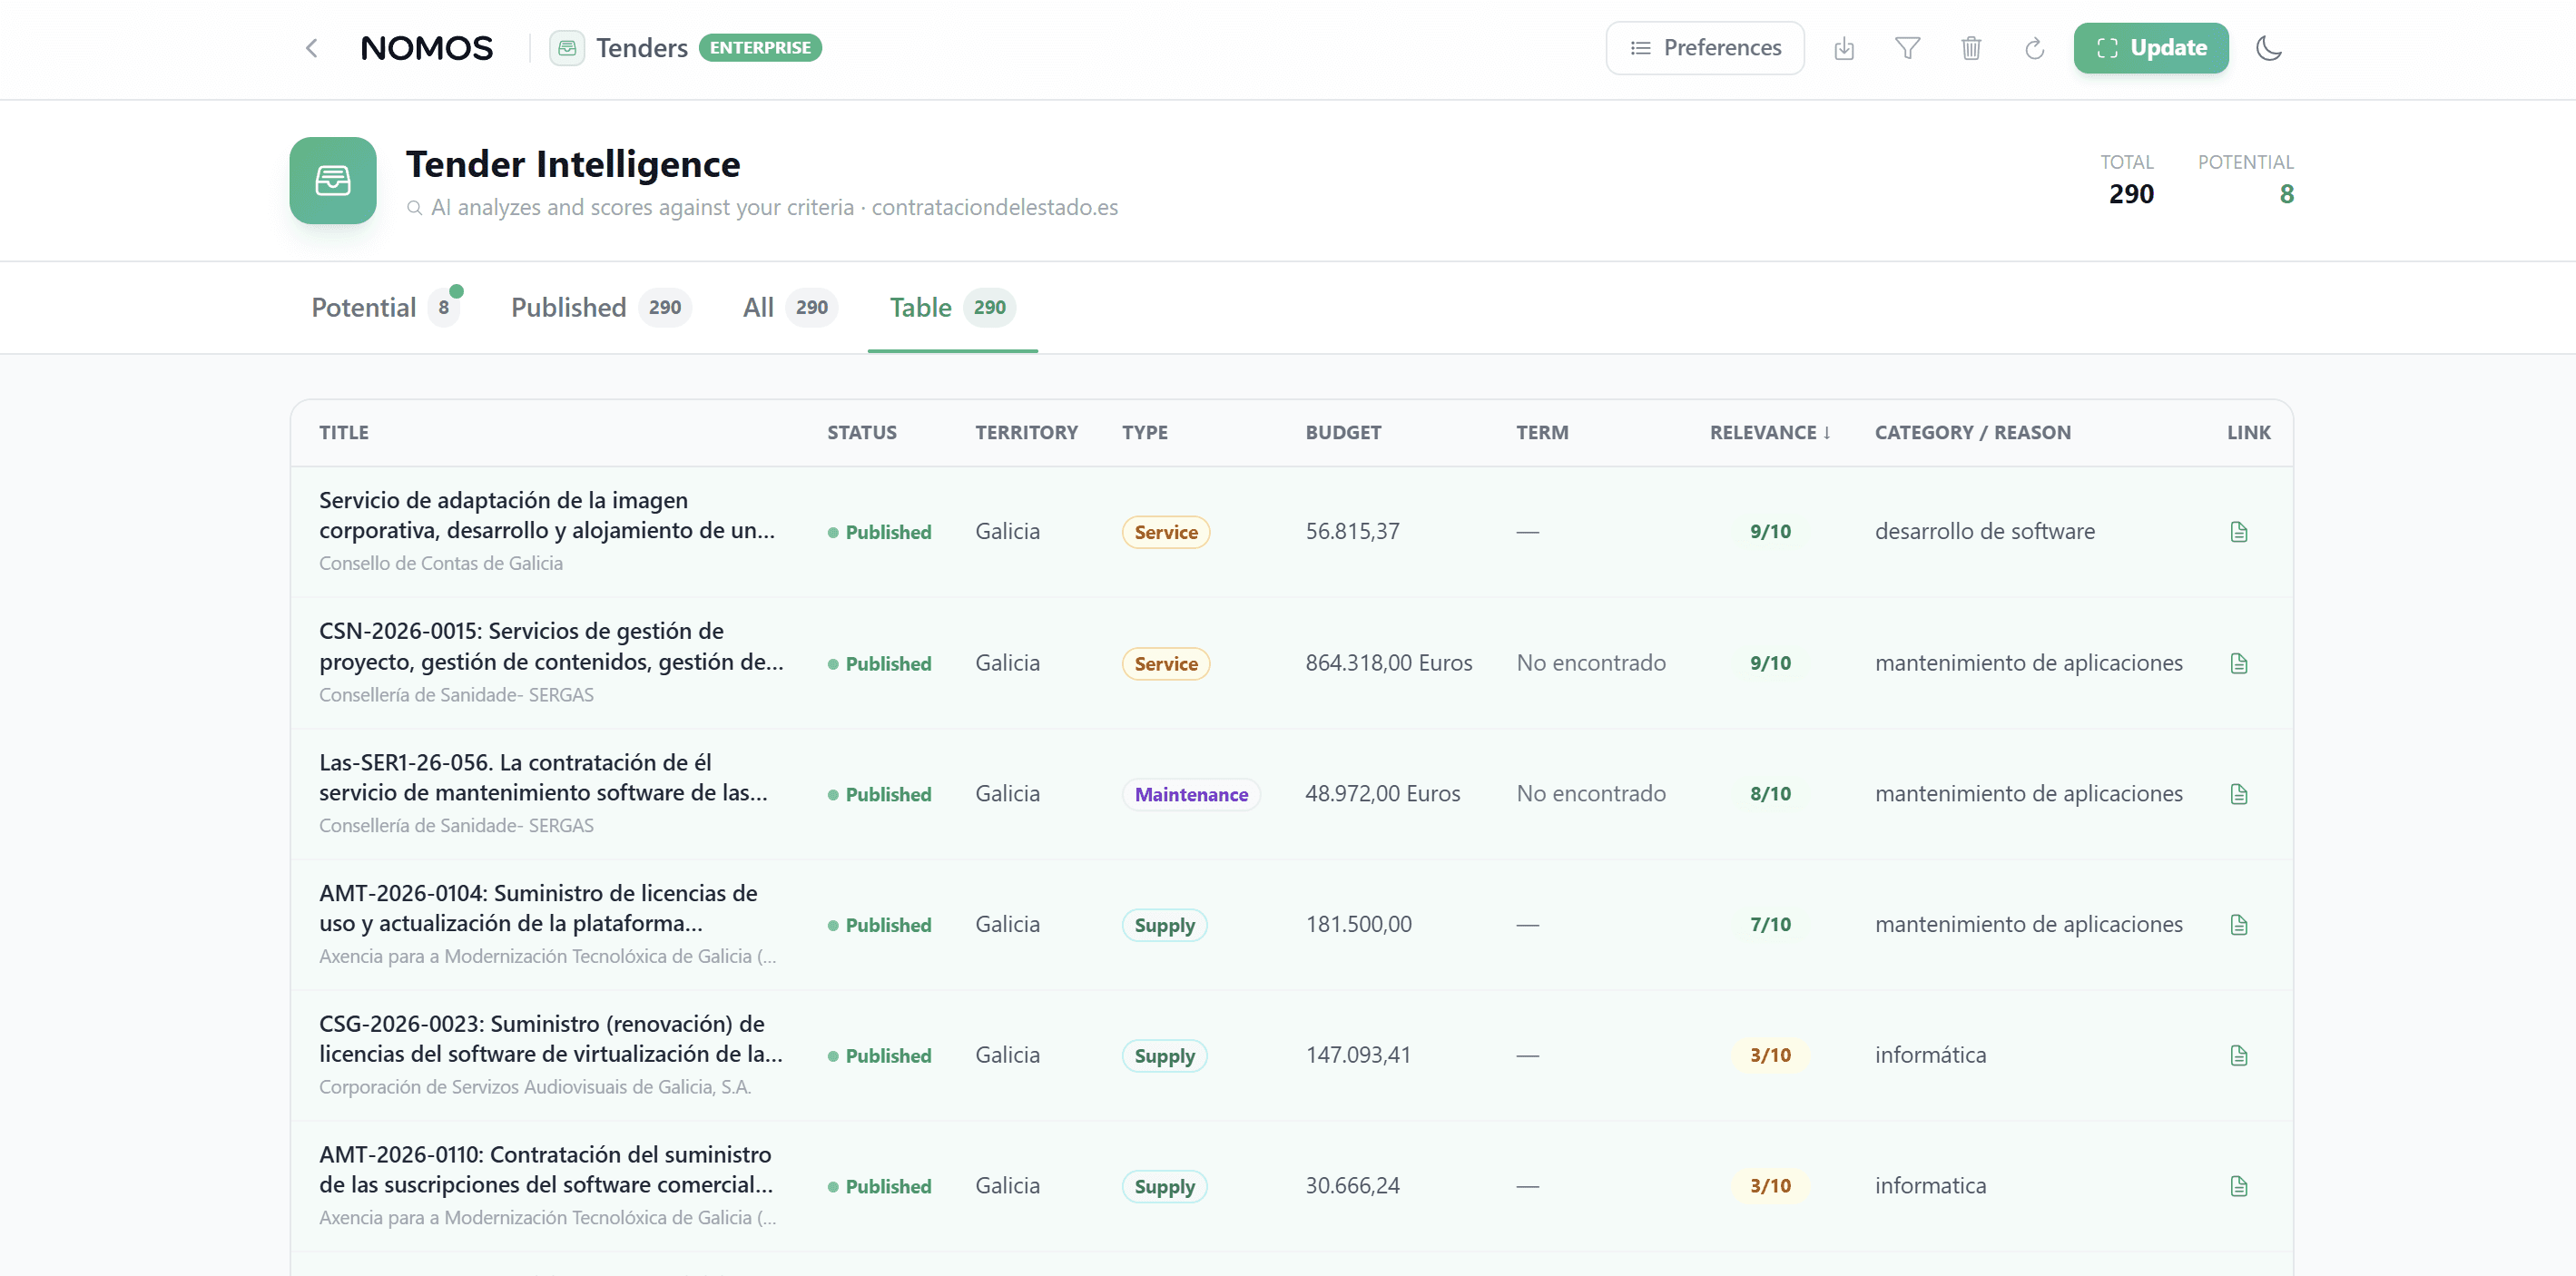This screenshot has width=2576, height=1276.
Task: Open tender 'AMT-2026-0110: Contratación del suministro'
Action: coord(546,1170)
